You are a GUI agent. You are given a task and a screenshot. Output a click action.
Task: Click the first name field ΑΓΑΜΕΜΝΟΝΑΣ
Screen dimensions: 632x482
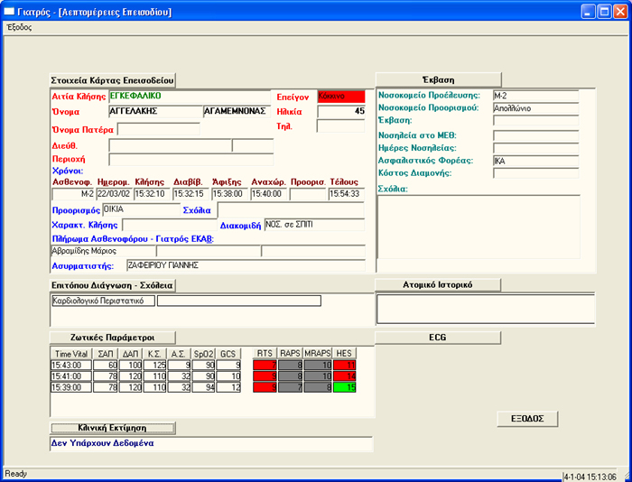[237, 111]
